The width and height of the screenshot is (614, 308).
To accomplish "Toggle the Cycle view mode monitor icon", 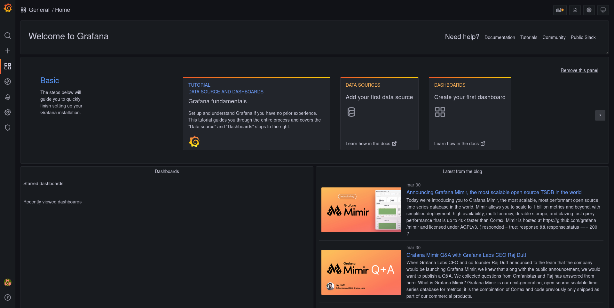I will point(603,10).
